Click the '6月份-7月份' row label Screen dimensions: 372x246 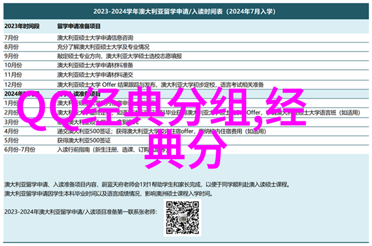(20, 150)
